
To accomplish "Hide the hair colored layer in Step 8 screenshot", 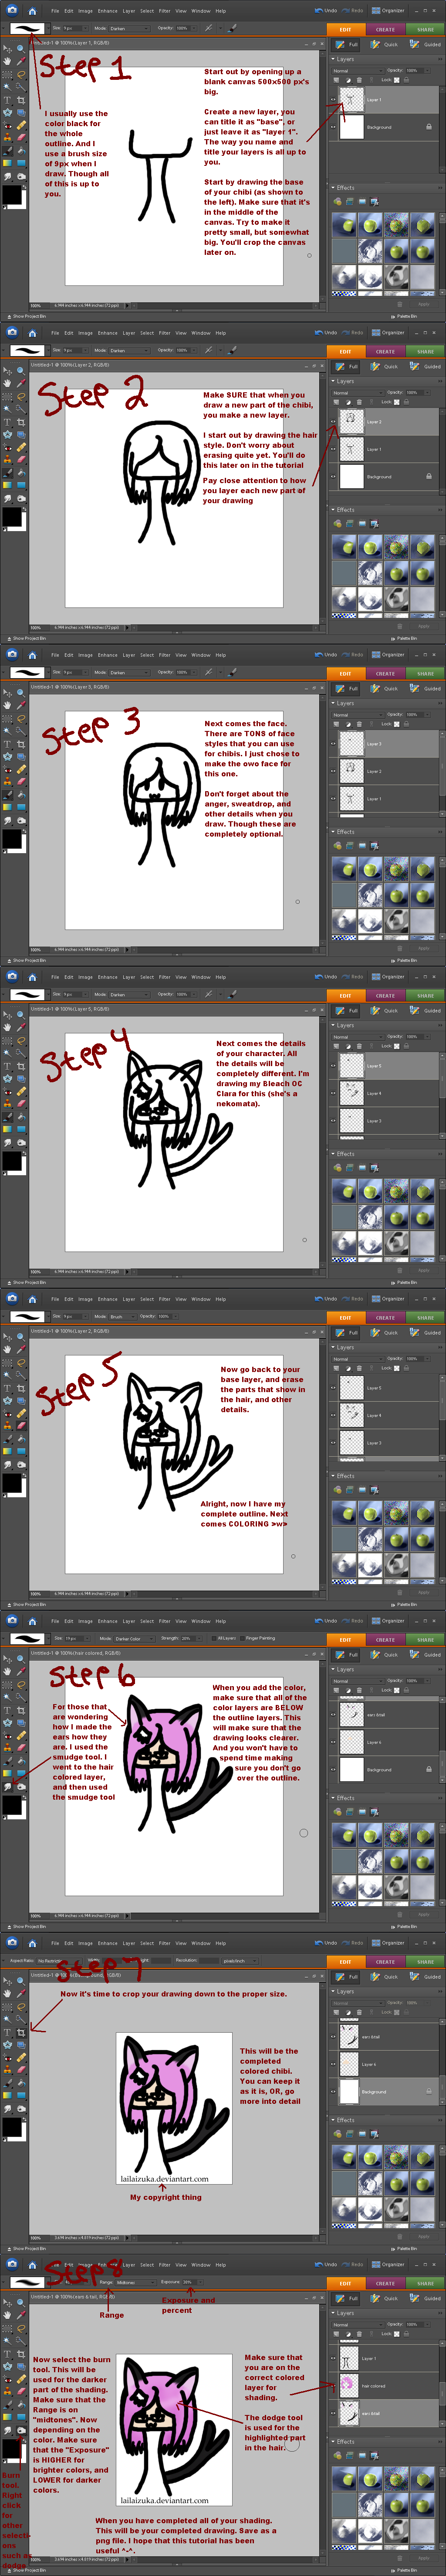I will [334, 2386].
